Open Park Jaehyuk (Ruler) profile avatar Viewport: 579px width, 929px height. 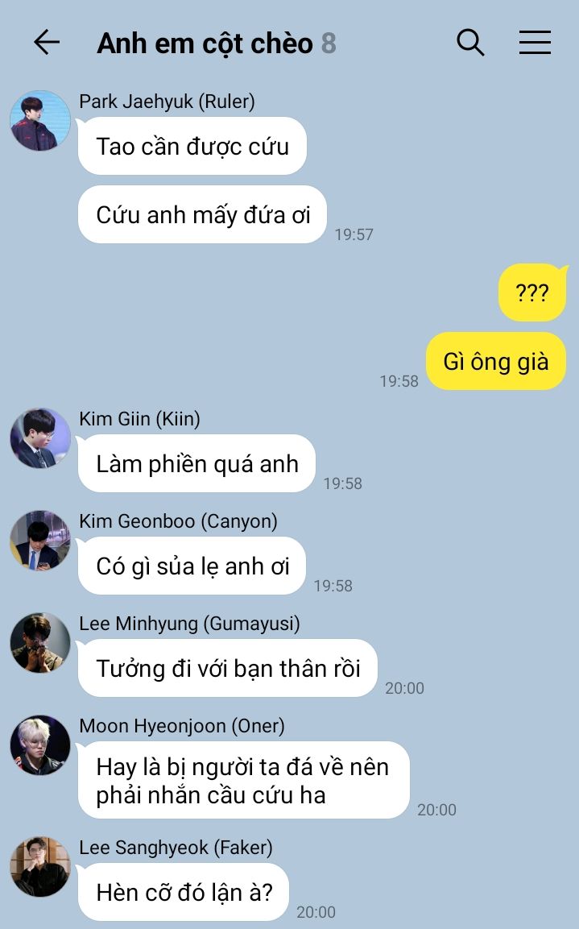pos(40,120)
